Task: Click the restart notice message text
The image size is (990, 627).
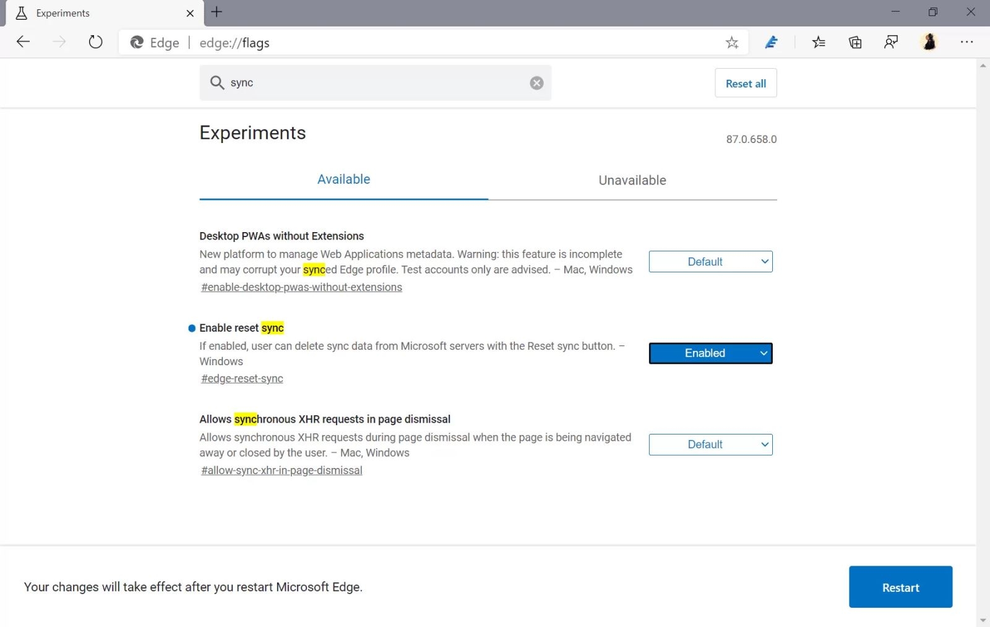Action: click(193, 587)
